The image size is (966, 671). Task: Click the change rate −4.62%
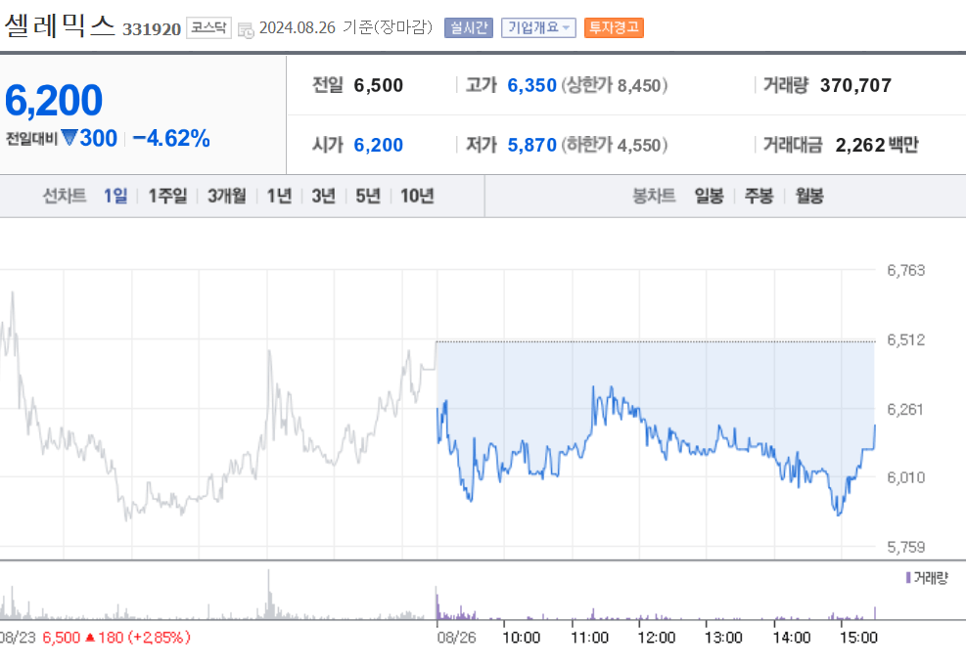tap(171, 139)
